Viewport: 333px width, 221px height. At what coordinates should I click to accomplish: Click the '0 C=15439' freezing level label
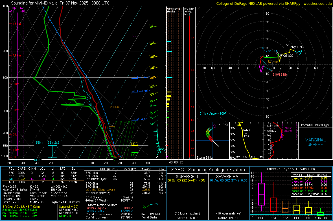pyautogui.click(x=139, y=119)
